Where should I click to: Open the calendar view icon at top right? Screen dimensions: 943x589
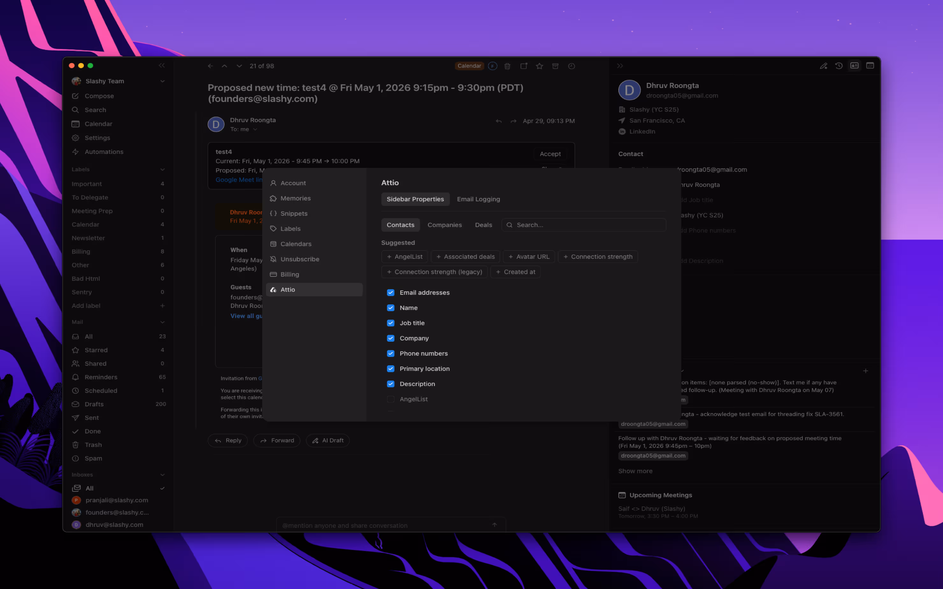(870, 65)
